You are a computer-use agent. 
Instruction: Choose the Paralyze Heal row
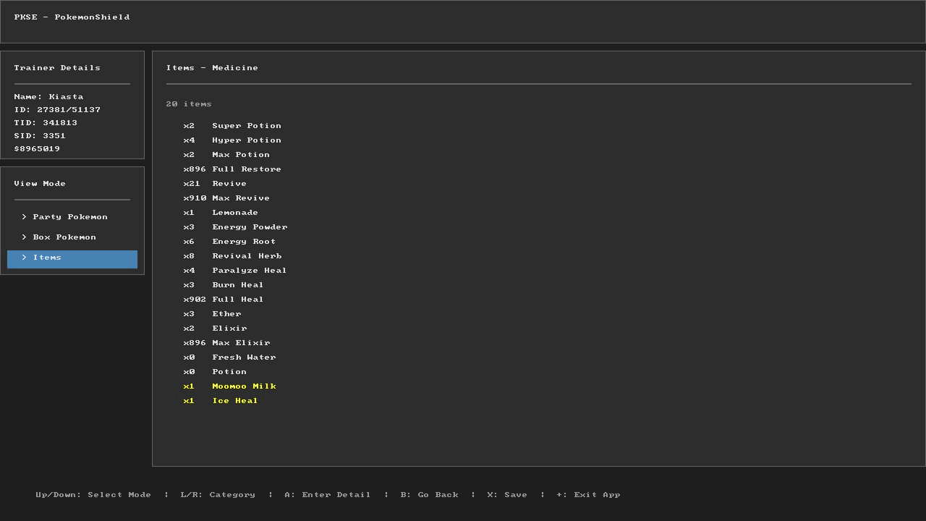coord(235,271)
